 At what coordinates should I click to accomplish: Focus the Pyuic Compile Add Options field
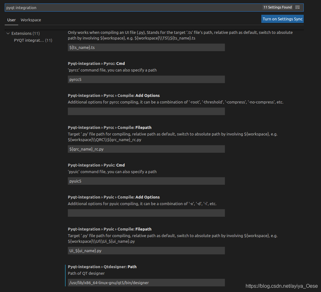[146, 213]
